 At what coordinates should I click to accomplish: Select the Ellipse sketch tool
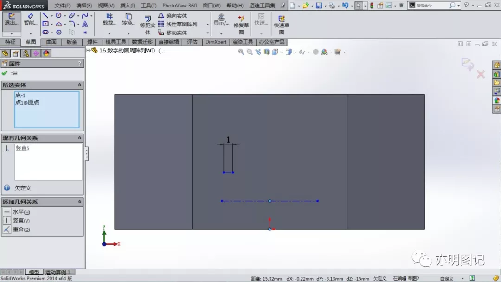(x=71, y=15)
